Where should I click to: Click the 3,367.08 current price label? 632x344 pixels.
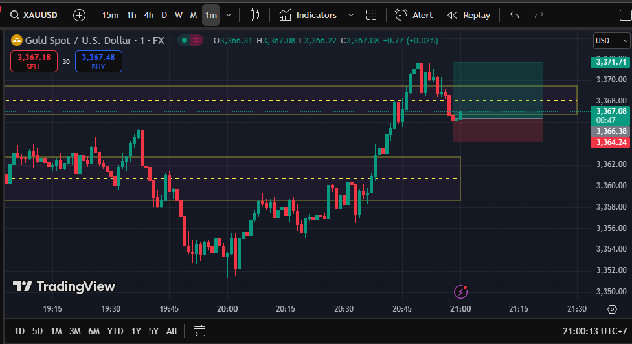click(611, 116)
